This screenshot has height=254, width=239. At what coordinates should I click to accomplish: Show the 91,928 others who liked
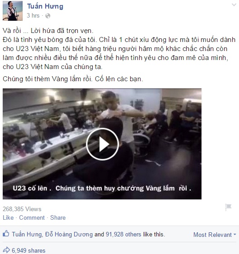tap(123, 235)
